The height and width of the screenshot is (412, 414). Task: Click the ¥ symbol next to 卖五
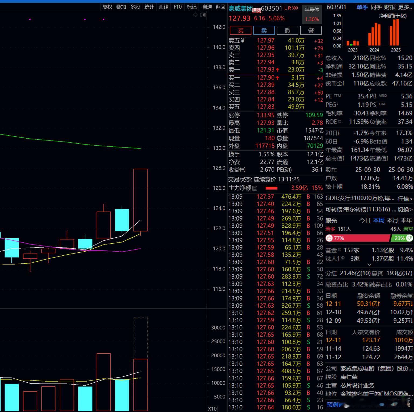click(242, 40)
